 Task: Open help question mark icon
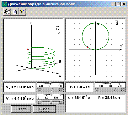[x=22, y=12]
